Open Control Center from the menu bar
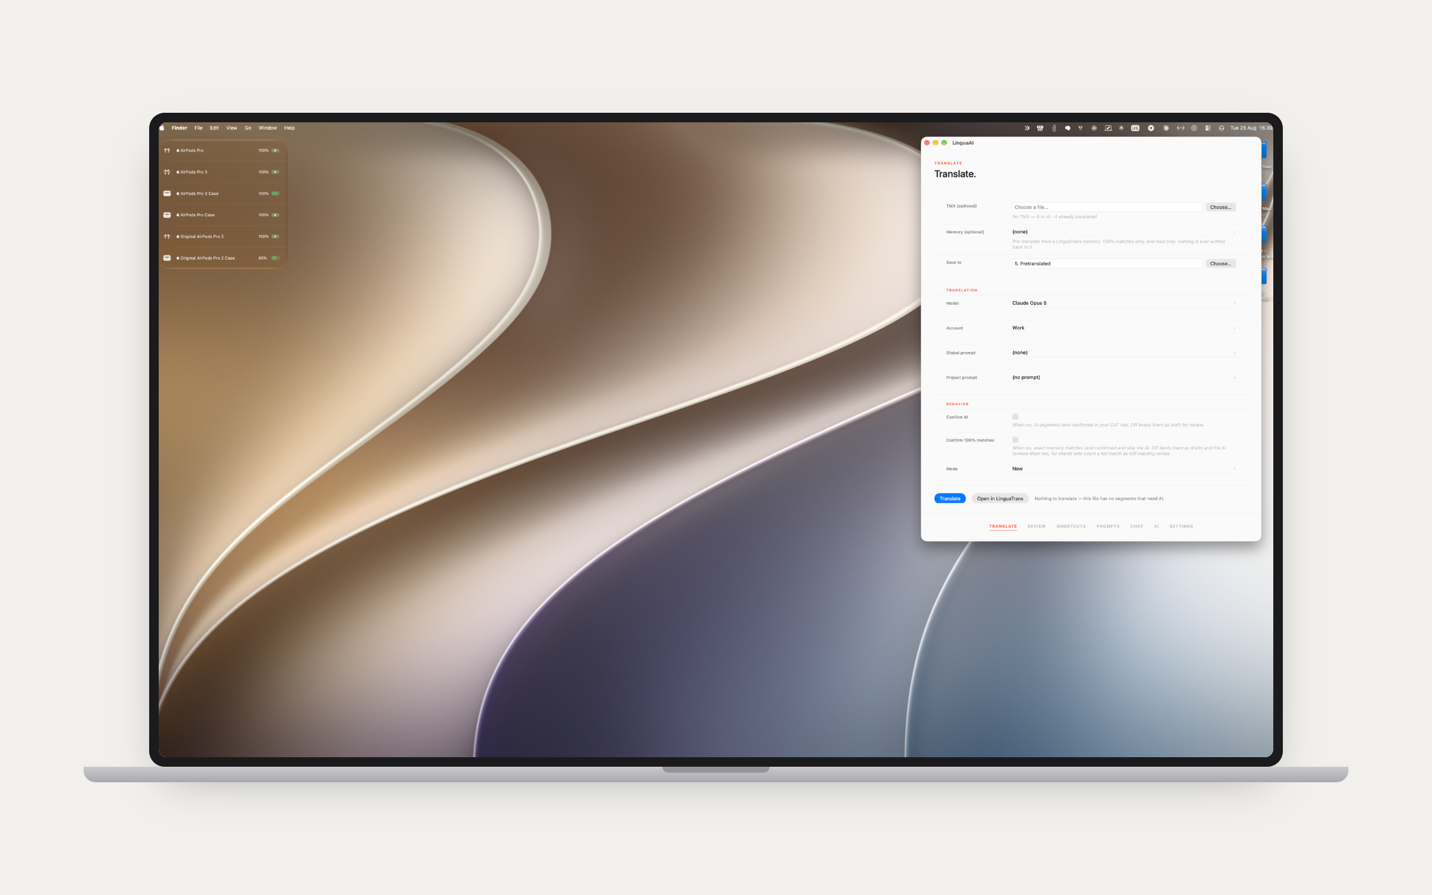 pyautogui.click(x=1208, y=128)
